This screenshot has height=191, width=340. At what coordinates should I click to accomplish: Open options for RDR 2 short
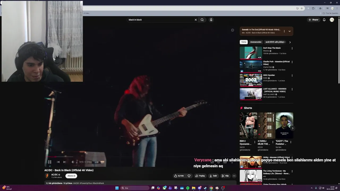(x=255, y=142)
